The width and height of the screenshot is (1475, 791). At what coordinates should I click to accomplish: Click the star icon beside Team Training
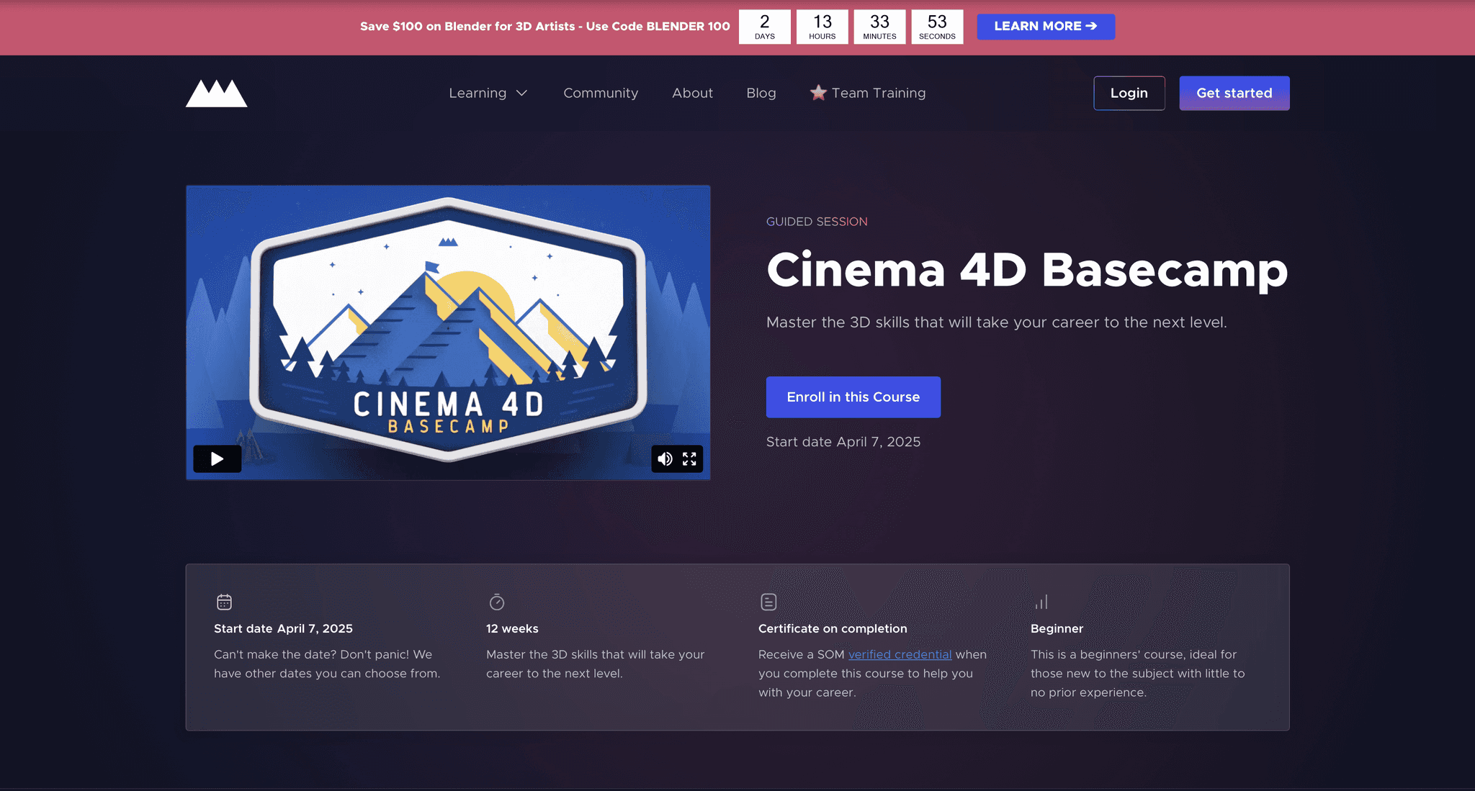[x=817, y=93]
